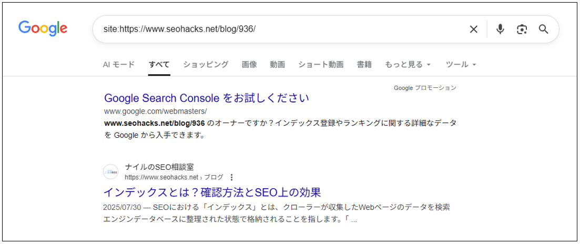Open the 画像 tab
580x244 pixels.
point(249,65)
